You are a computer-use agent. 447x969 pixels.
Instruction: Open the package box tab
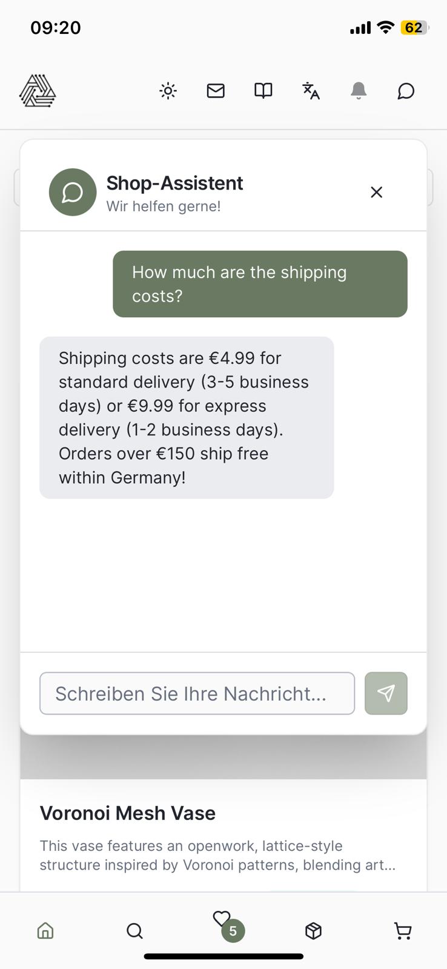point(313,930)
